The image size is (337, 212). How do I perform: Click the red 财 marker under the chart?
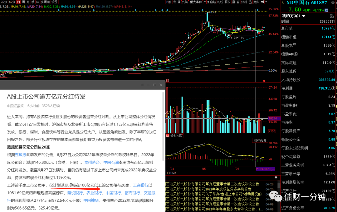[x=167, y=81]
